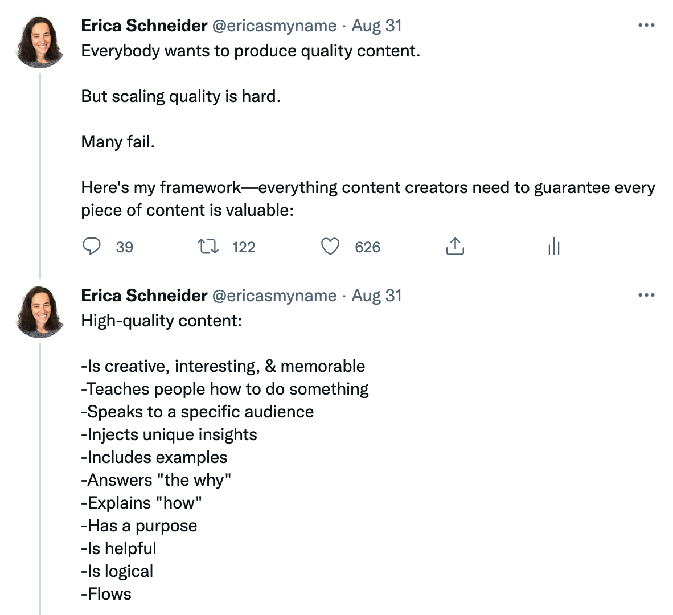Open Erica Schneider's name on the first tweet

pyautogui.click(x=144, y=26)
